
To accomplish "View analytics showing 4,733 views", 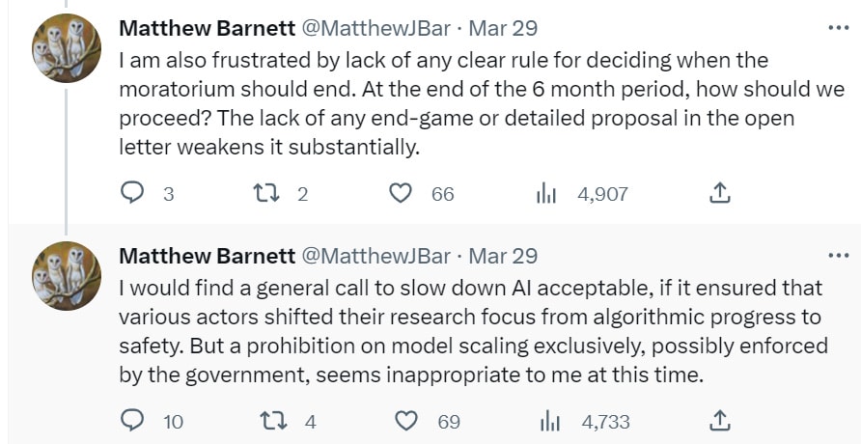I will click(x=549, y=422).
